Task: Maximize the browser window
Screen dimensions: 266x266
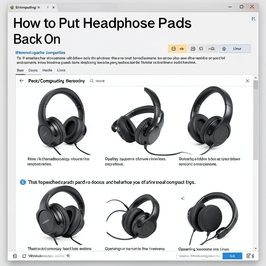Action: click(x=241, y=7)
